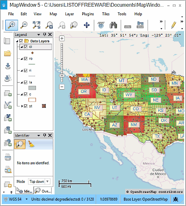Activate the Identify tool in Identifier panel

(20, 144)
